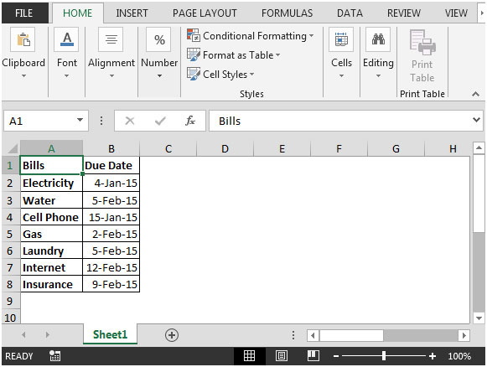The width and height of the screenshot is (487, 367).
Task: Open the Name Box dropdown arrow
Action: pyautogui.click(x=80, y=120)
